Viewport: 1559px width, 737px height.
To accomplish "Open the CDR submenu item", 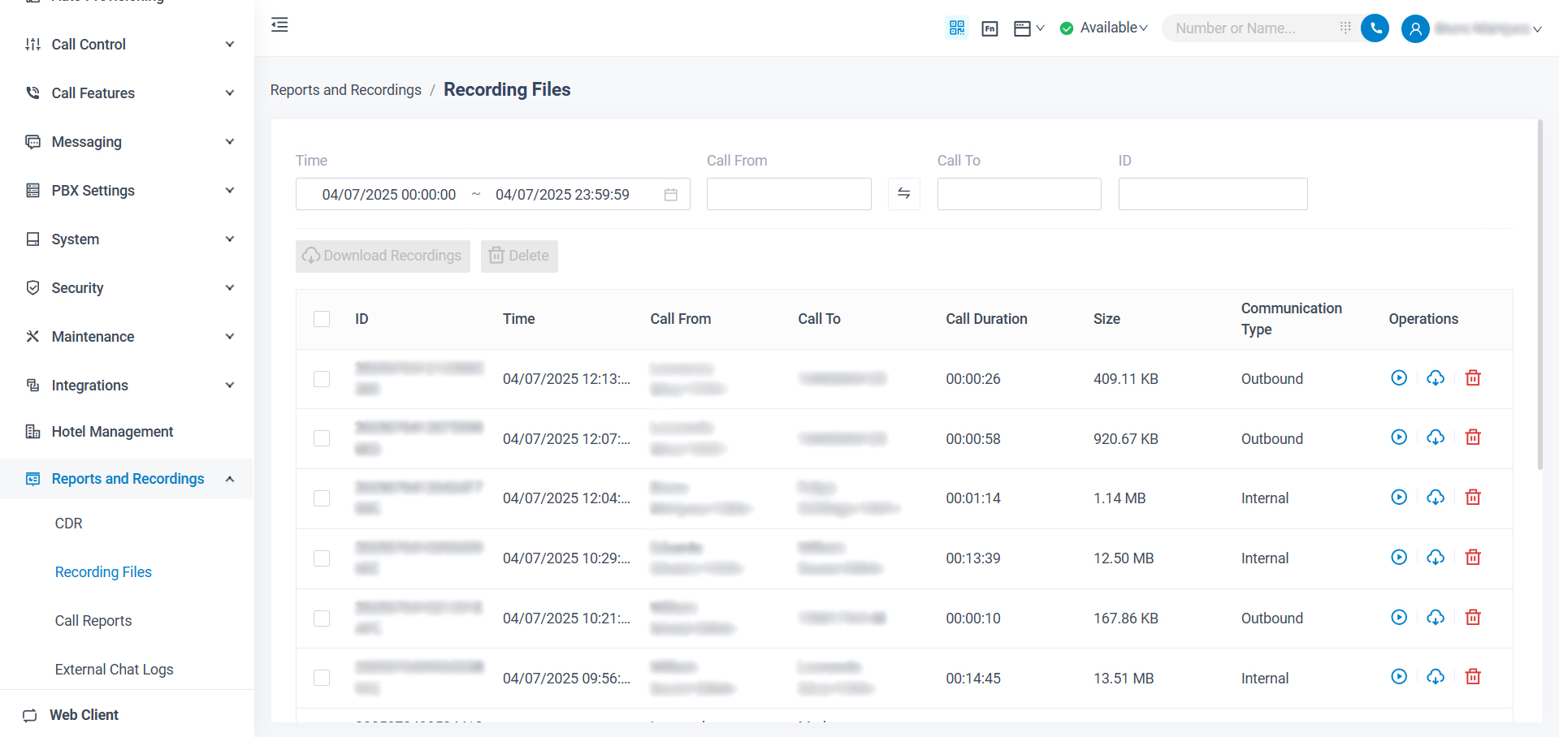I will pyautogui.click(x=69, y=524).
